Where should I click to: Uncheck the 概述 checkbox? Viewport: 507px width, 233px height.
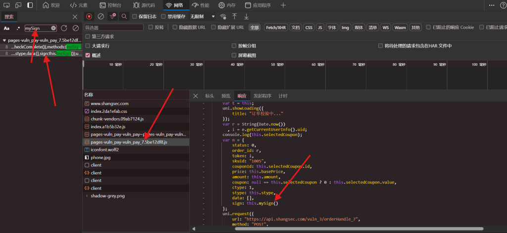pyautogui.click(x=88, y=55)
